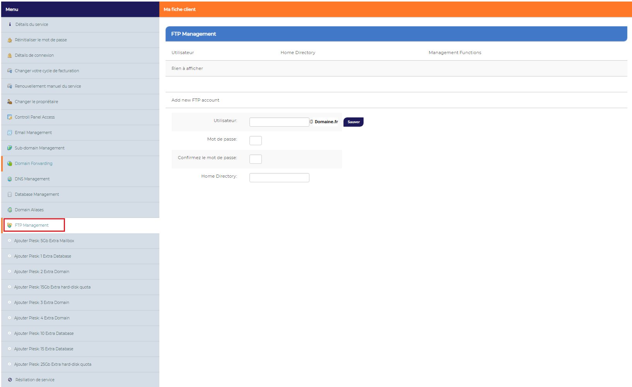The width and height of the screenshot is (632, 387).
Task: Focus the Confirmez le mot de passe field
Action: coord(256,159)
